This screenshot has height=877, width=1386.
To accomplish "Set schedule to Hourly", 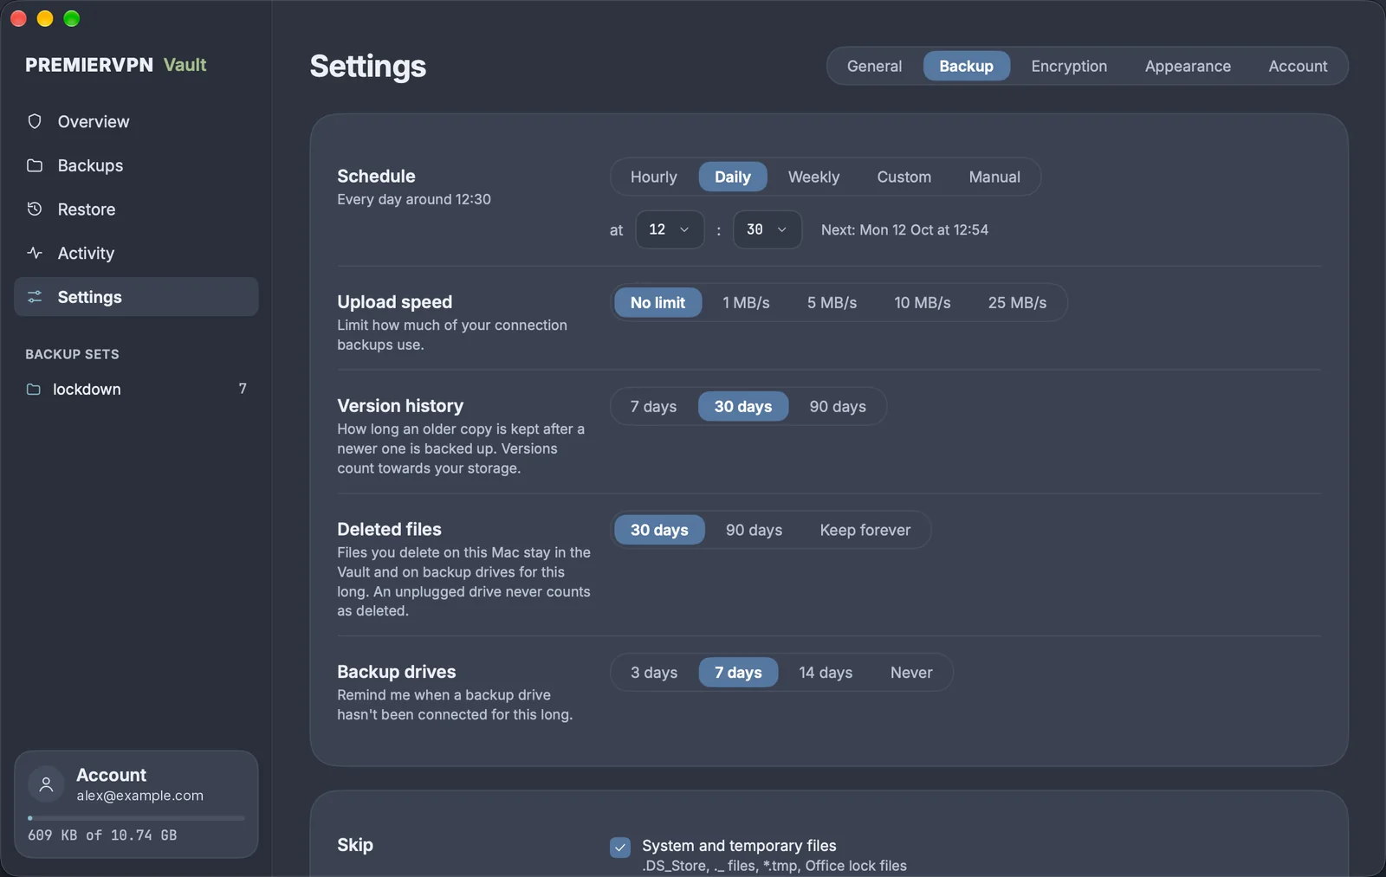I will point(653,177).
